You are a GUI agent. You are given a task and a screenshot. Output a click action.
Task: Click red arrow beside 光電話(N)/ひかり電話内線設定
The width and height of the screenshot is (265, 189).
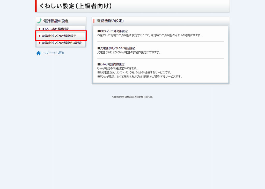pos(40,43)
